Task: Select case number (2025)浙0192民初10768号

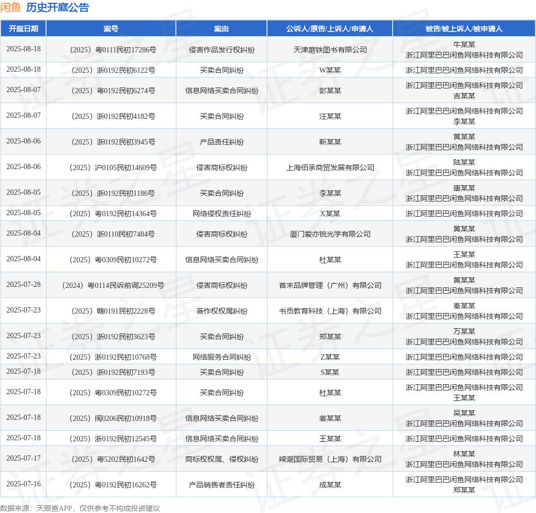Action: tap(113, 358)
